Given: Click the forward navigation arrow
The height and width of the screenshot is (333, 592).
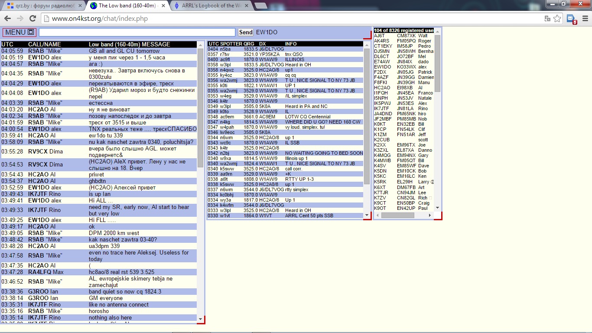Looking at the screenshot, I should (x=20, y=18).
